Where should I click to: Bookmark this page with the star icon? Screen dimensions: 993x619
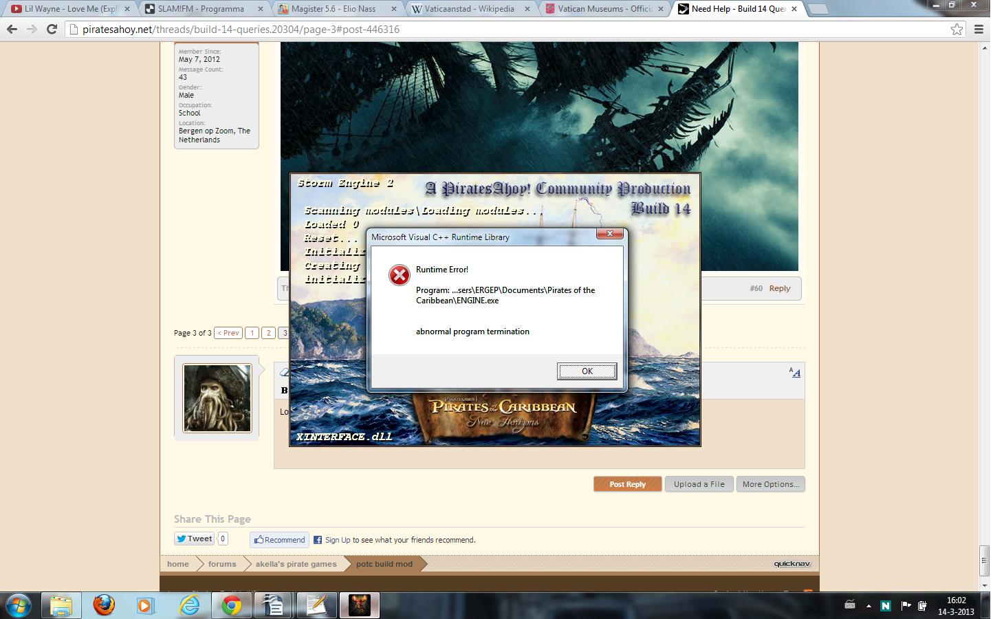957,29
